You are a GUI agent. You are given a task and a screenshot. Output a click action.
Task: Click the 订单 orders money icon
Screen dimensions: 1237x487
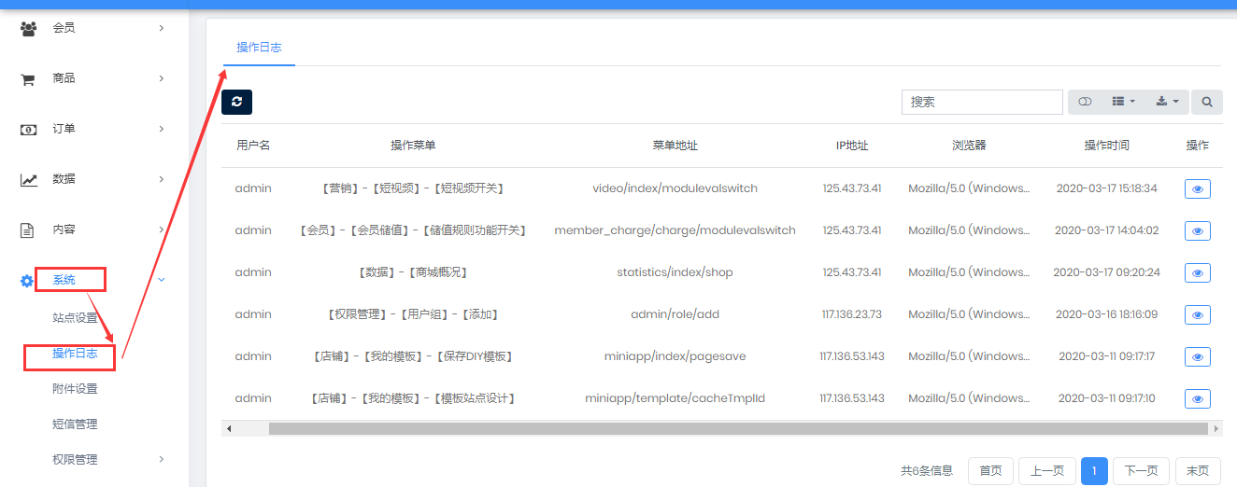click(x=28, y=130)
